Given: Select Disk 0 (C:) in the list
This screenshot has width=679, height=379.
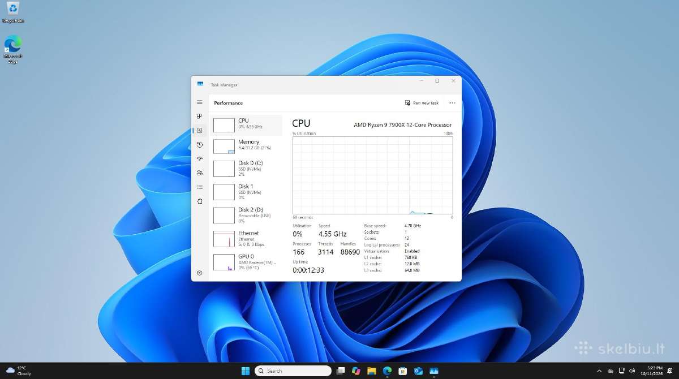Looking at the screenshot, I should coord(247,169).
